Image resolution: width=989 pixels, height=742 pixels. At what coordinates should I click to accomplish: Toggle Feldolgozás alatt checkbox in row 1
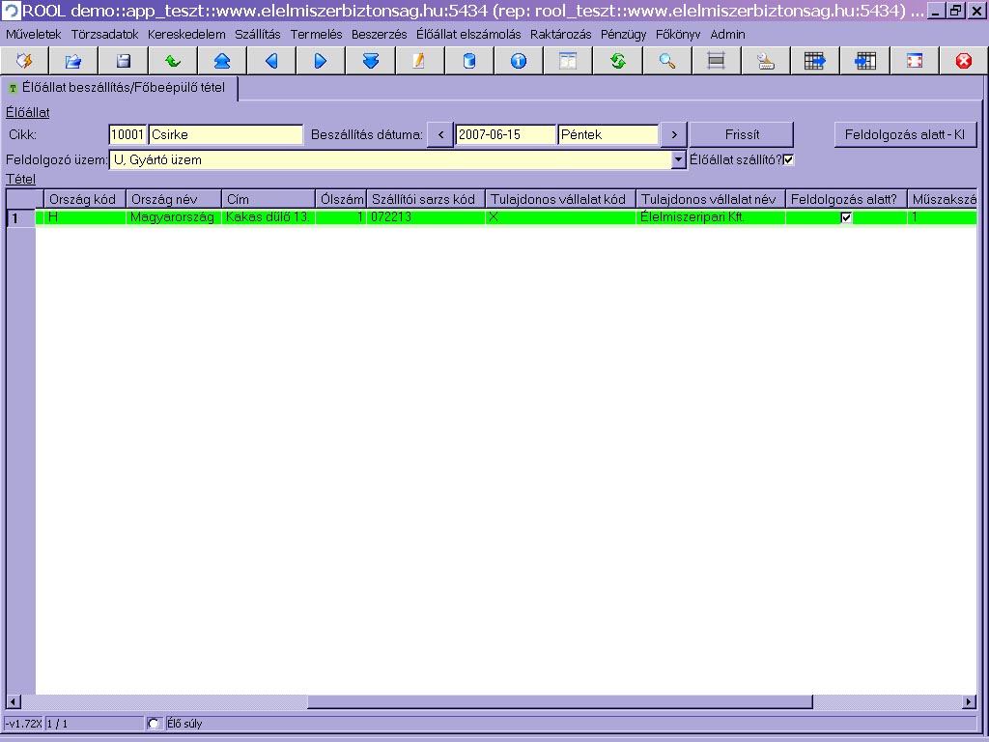(x=847, y=218)
